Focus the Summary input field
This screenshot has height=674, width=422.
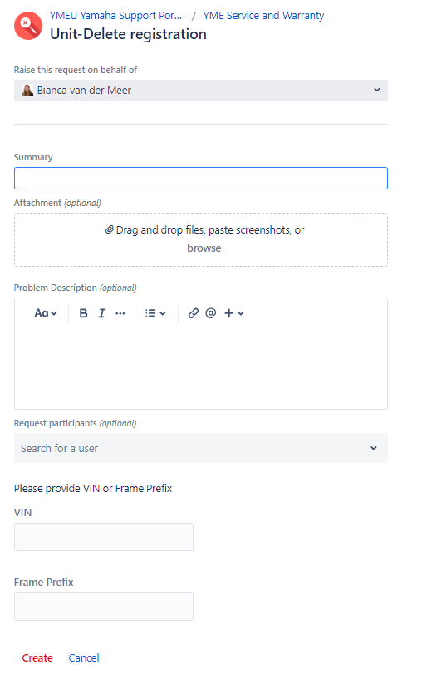coord(201,179)
